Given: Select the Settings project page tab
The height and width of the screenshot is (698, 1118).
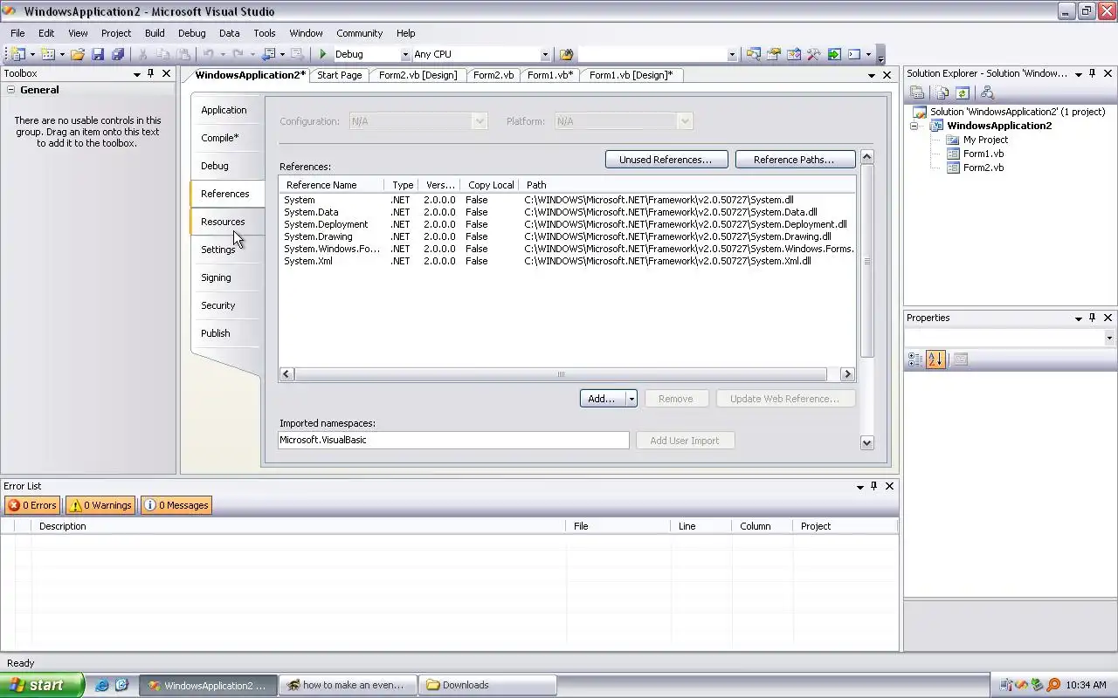Looking at the screenshot, I should (x=226, y=250).
